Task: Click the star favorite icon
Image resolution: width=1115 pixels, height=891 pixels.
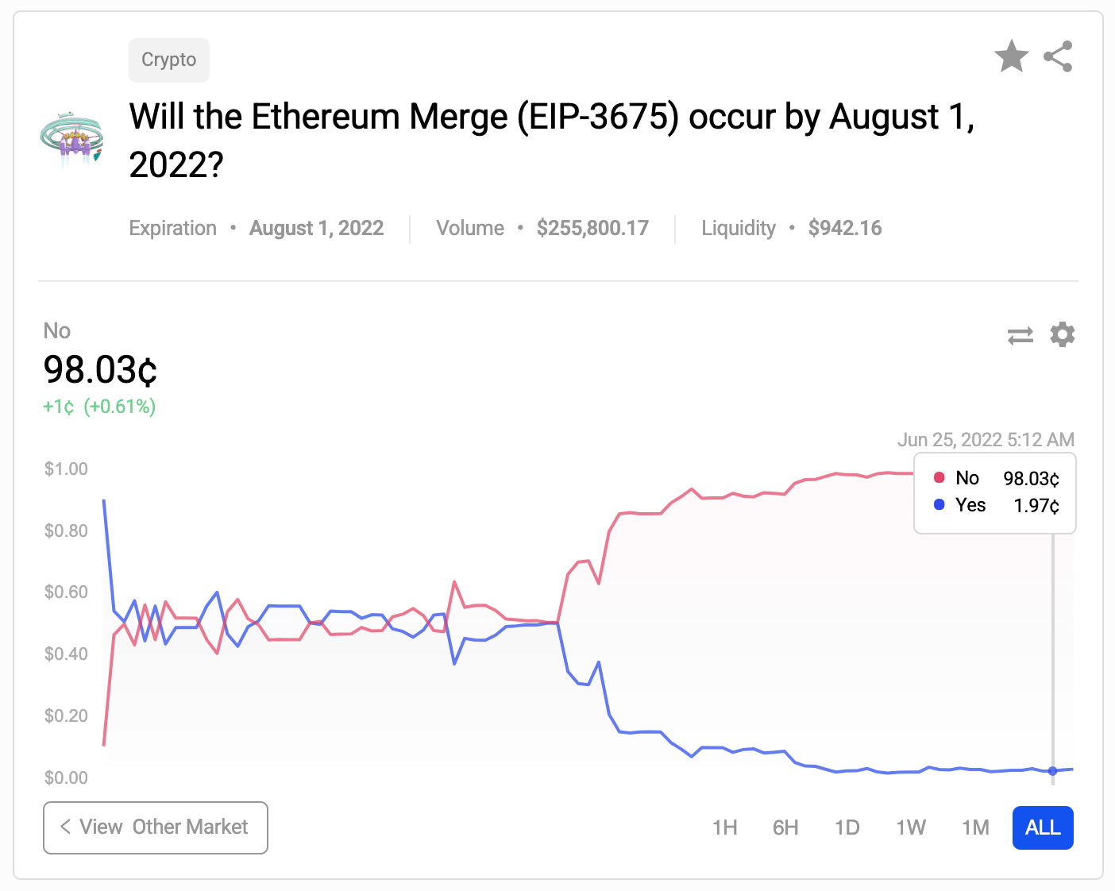Action: (1011, 56)
